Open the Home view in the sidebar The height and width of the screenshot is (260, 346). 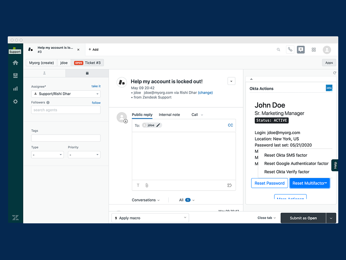(15, 63)
